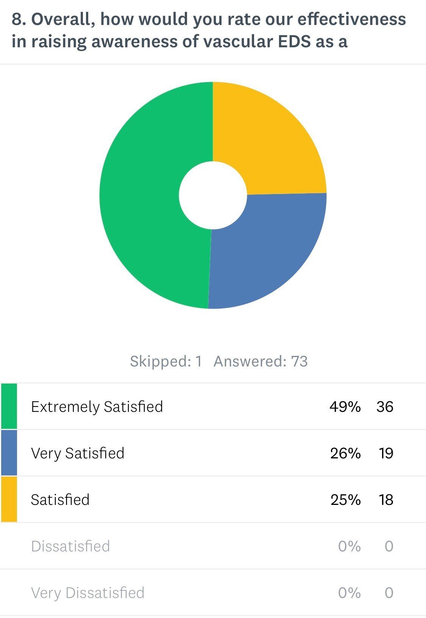Open the question 8 title text
Image resolution: width=426 pixels, height=618 pixels.
coord(208,30)
